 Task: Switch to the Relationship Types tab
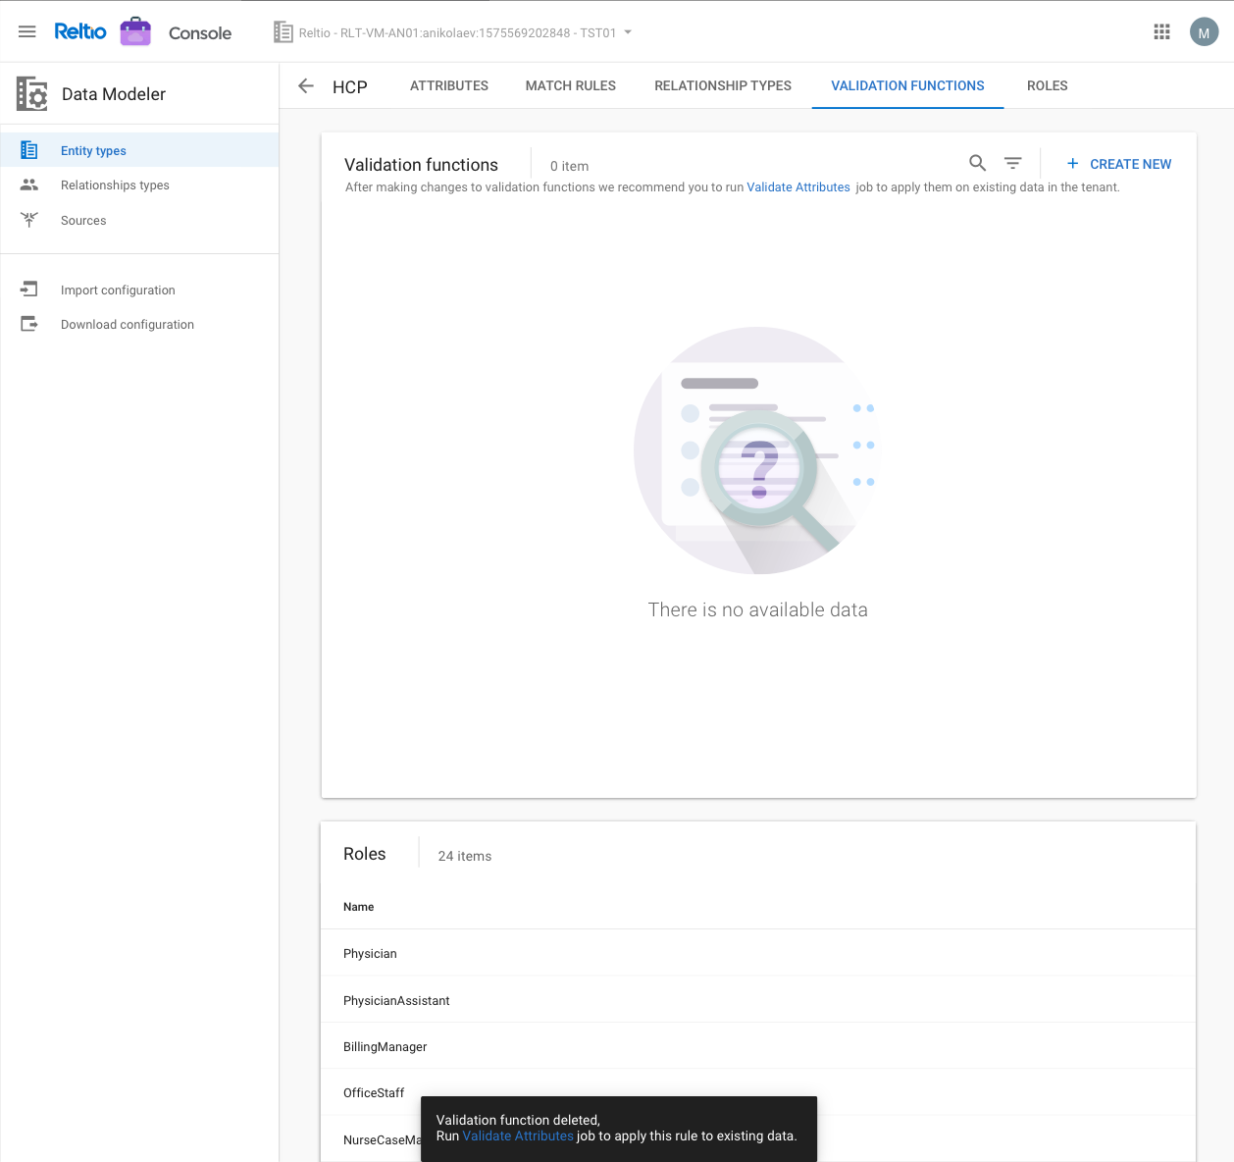[723, 85]
